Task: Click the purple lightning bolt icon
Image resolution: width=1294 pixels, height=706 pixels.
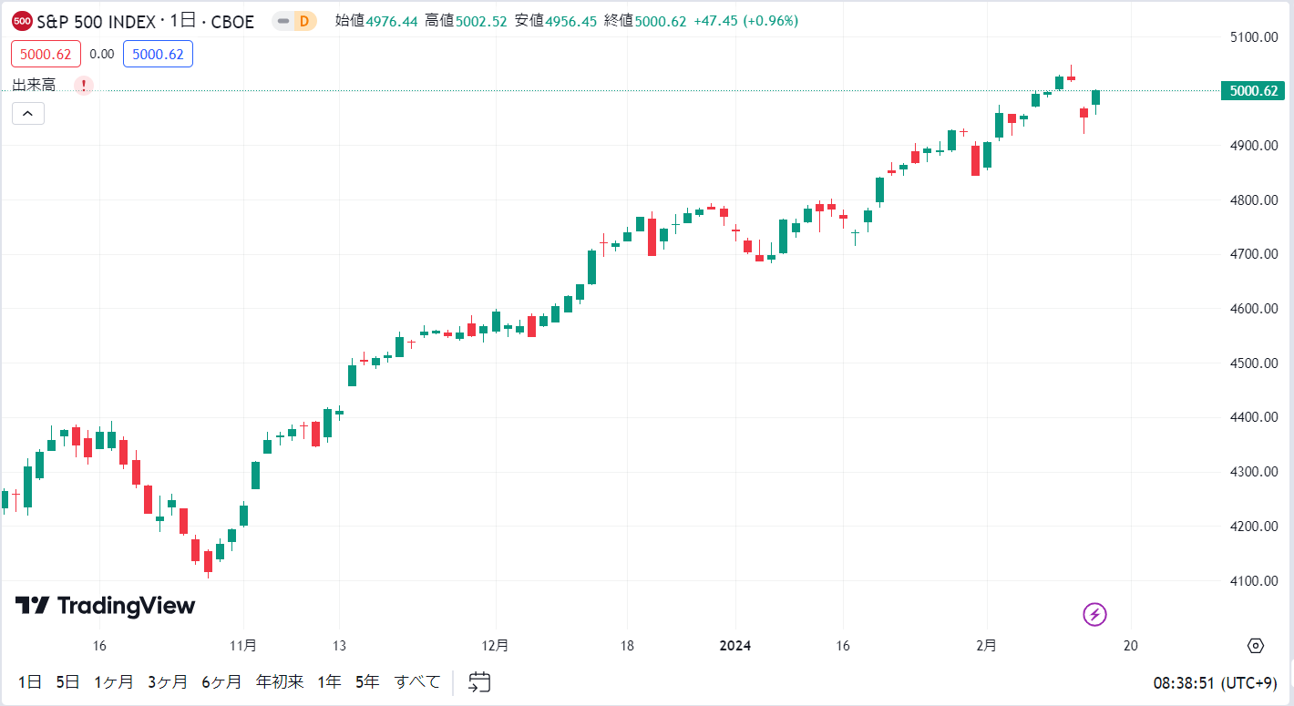Action: click(x=1094, y=614)
